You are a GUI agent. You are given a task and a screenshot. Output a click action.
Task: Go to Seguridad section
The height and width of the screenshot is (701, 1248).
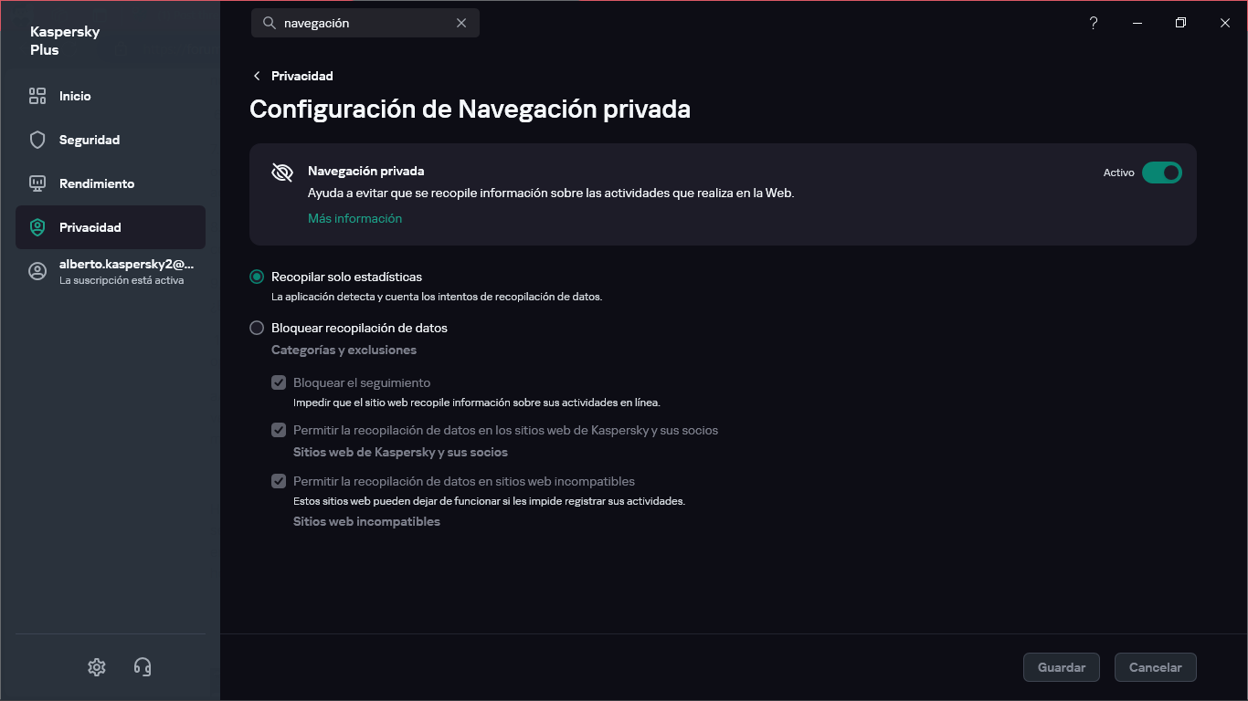coord(111,140)
